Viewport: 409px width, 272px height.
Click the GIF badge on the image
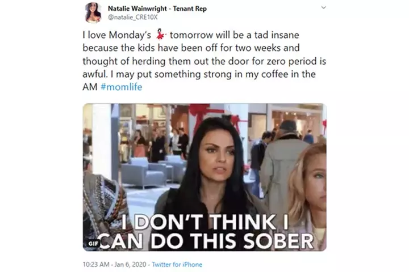93,244
